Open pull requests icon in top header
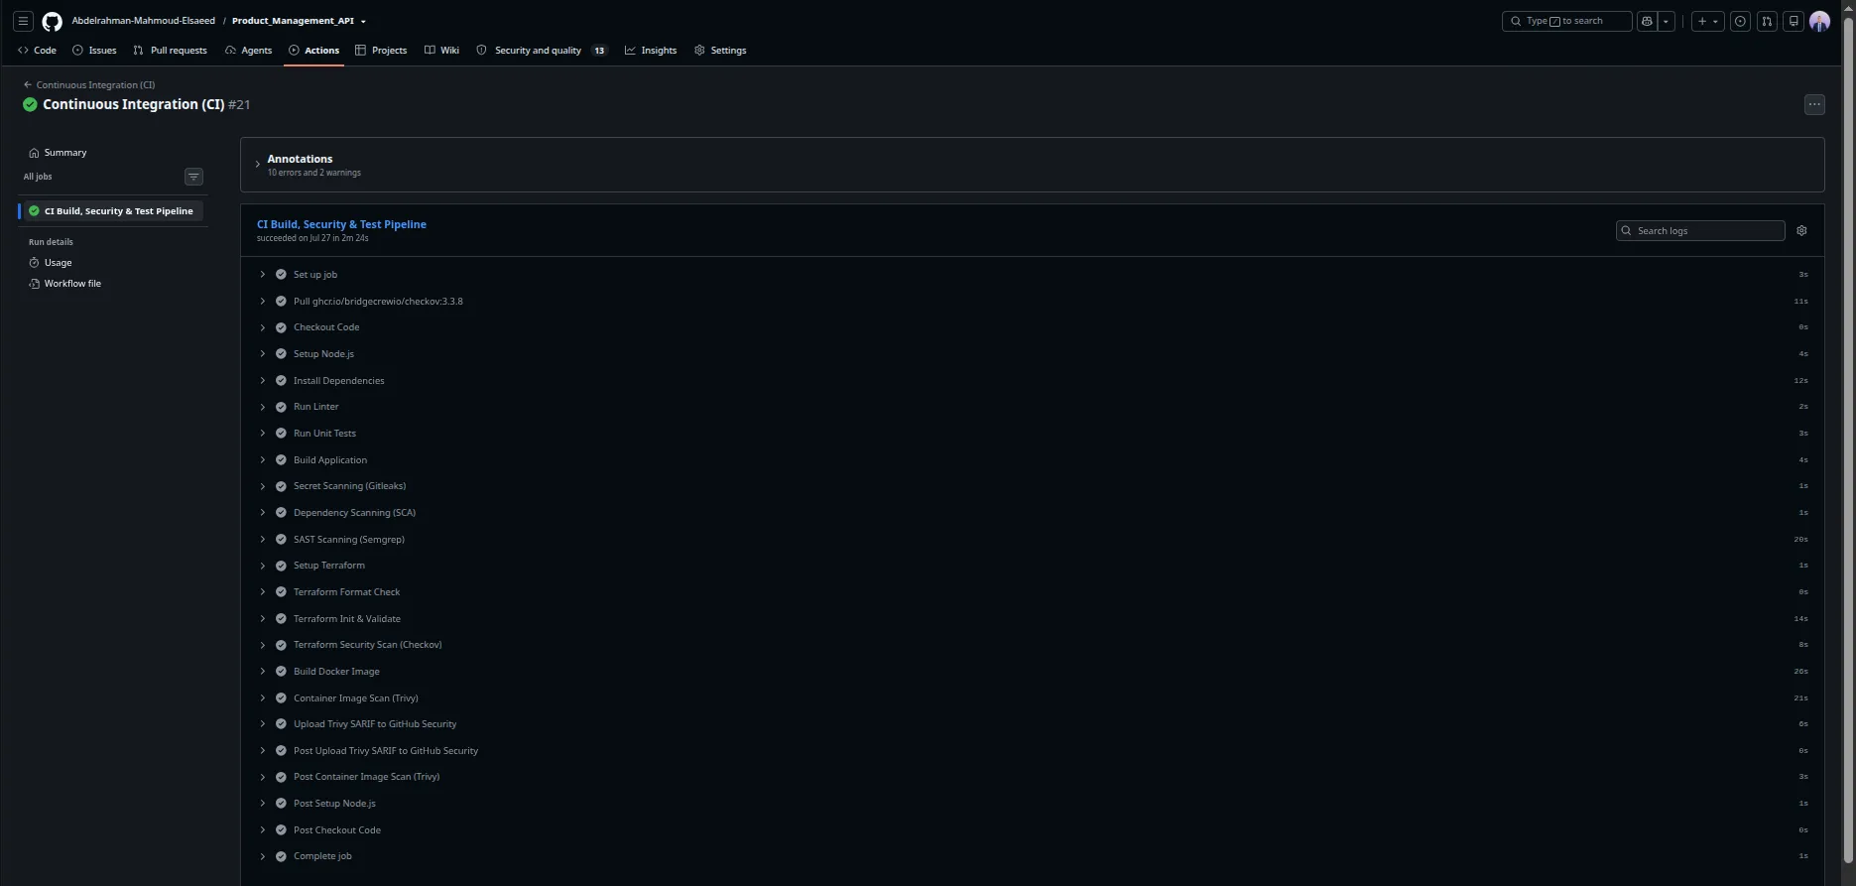The width and height of the screenshot is (1856, 886). click(1767, 21)
